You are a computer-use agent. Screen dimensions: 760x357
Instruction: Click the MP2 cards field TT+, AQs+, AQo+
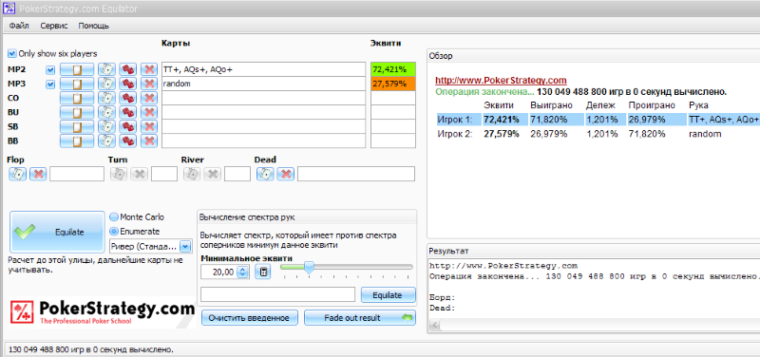264,69
